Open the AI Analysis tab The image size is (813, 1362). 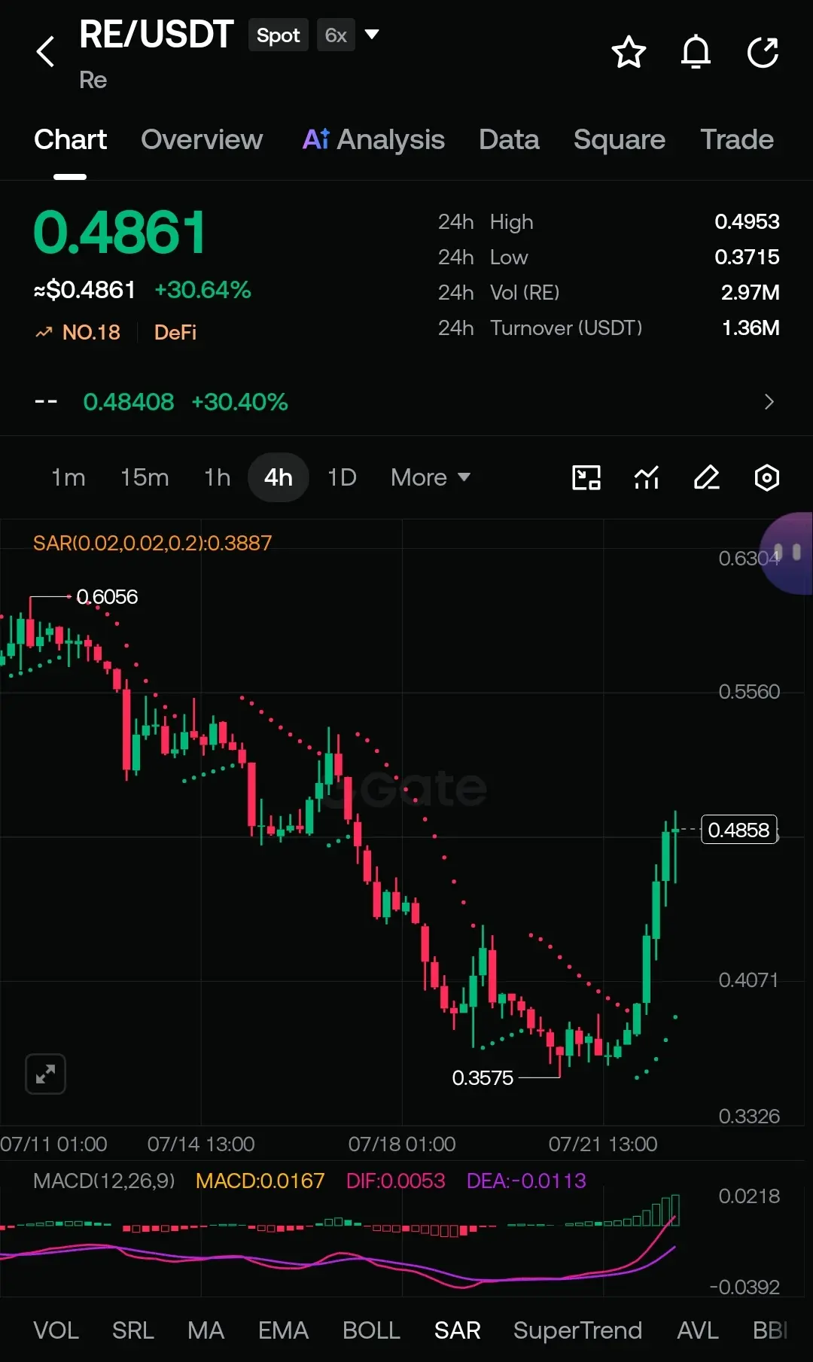[373, 139]
